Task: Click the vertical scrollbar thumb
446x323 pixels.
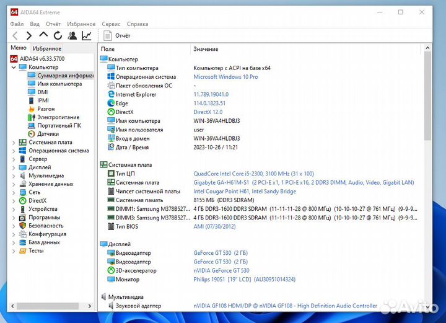Action: coord(427,96)
